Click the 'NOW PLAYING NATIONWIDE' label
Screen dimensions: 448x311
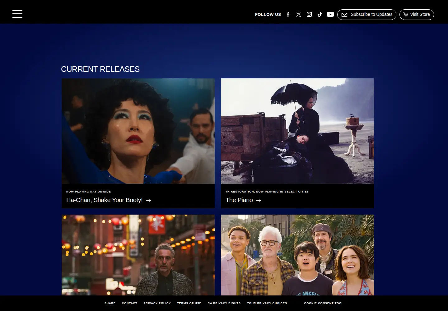88,192
